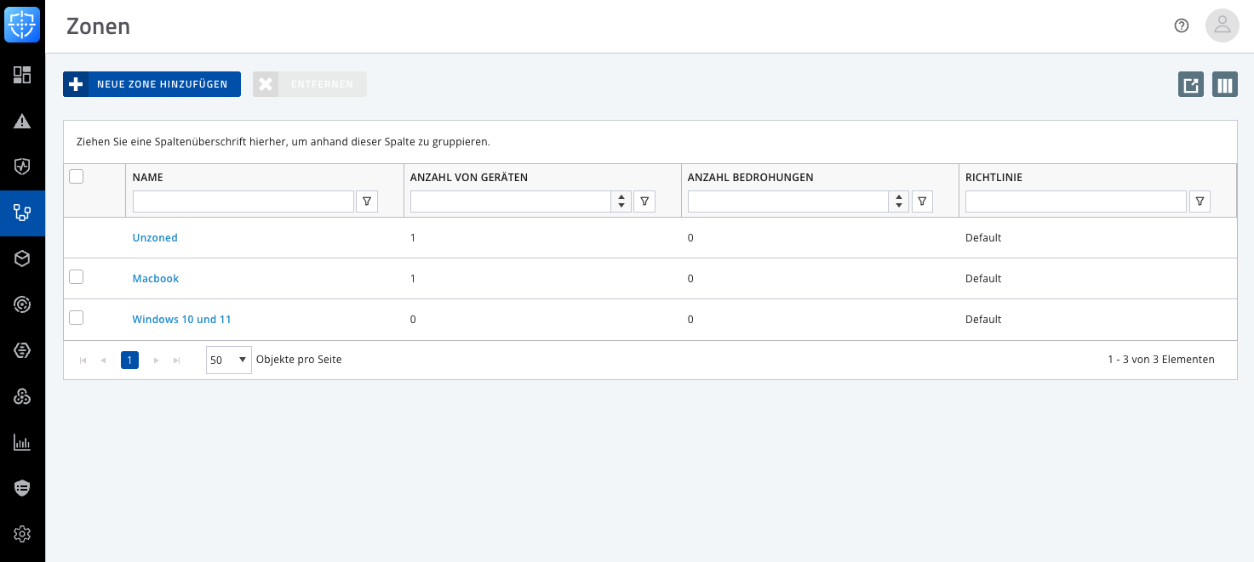Open the Name column filter menu
The height and width of the screenshot is (562, 1254).
(x=367, y=202)
